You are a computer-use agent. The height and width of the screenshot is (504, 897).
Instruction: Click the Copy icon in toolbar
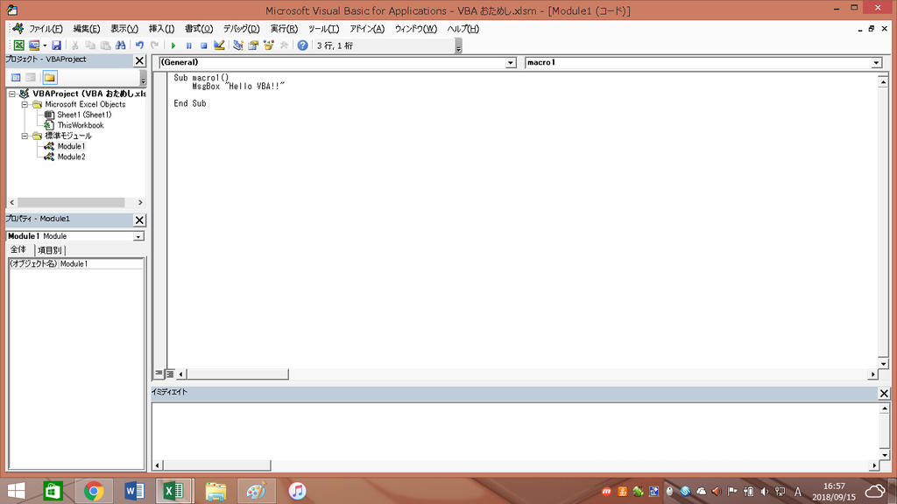[90, 45]
